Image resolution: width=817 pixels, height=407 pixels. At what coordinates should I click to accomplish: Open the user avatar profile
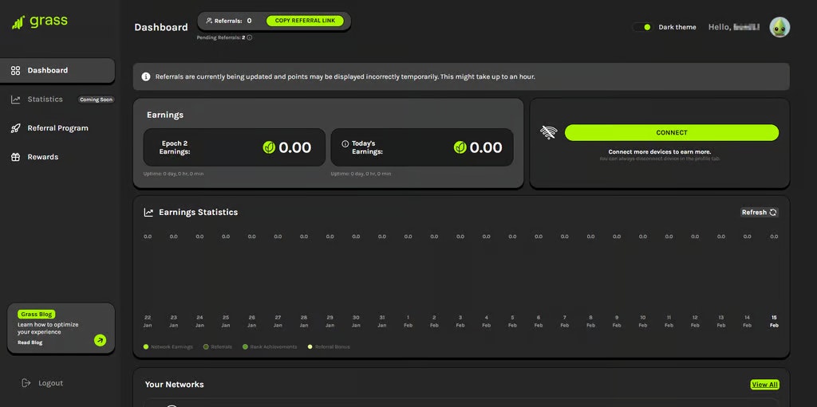point(780,27)
